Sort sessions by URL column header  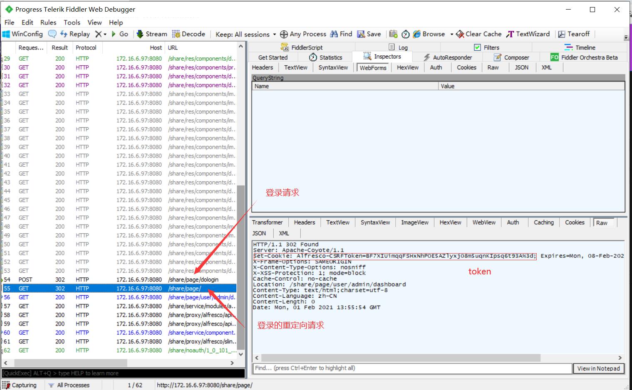[x=201, y=48]
